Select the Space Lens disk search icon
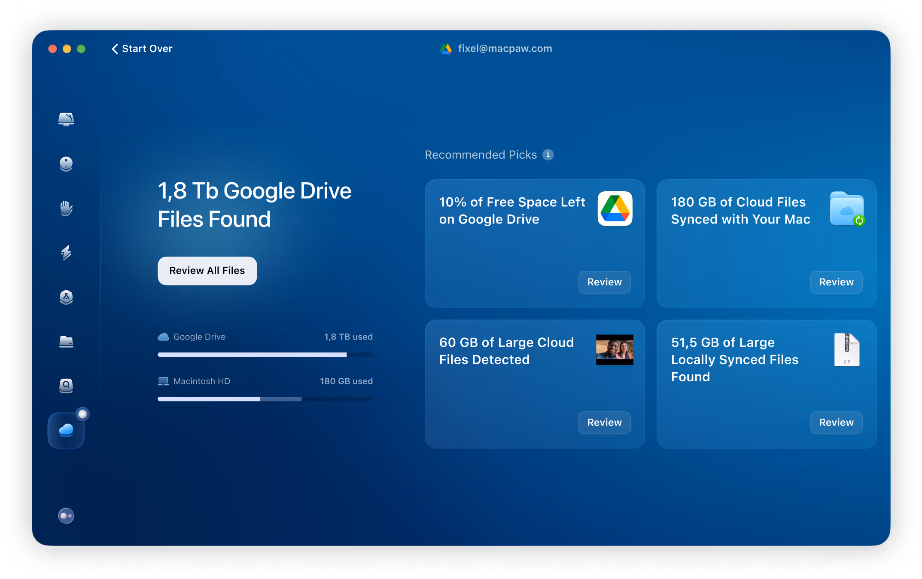This screenshot has height=579, width=922. [x=66, y=386]
